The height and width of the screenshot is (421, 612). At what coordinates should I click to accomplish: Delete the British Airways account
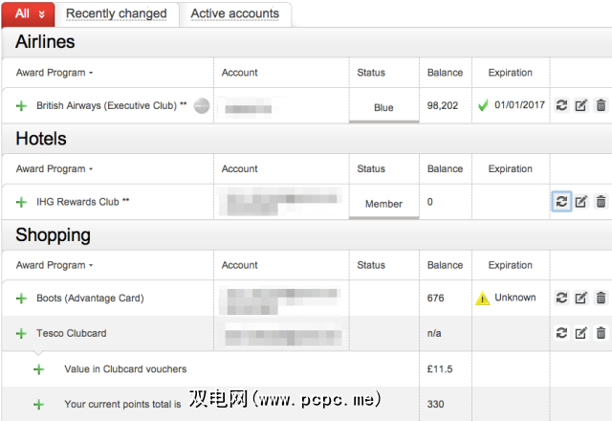601,105
